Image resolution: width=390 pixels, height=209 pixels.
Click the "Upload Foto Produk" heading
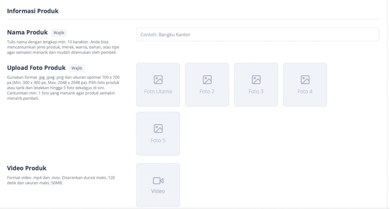point(36,68)
